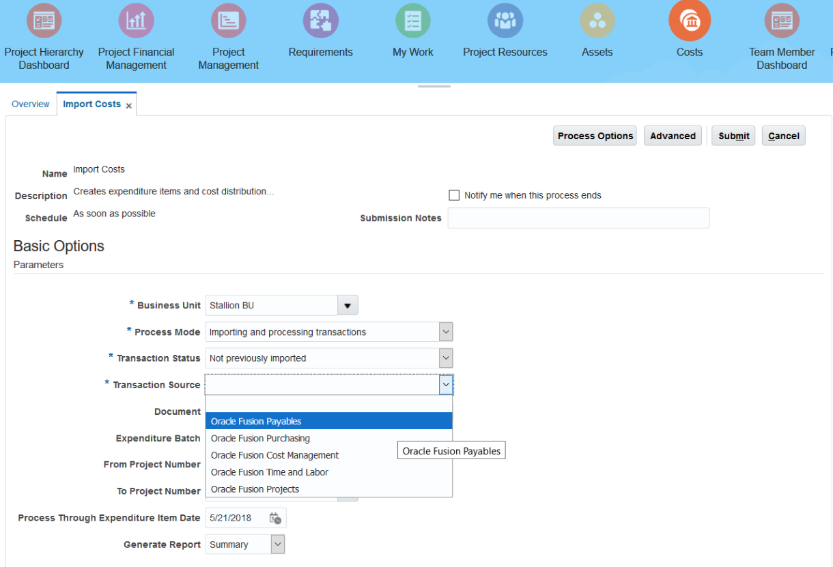Select the blank Transaction Source option
The height and width of the screenshot is (567, 833).
coord(328,405)
